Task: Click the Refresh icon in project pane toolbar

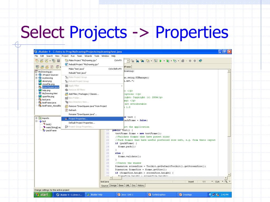Action: [x=52, y=67]
